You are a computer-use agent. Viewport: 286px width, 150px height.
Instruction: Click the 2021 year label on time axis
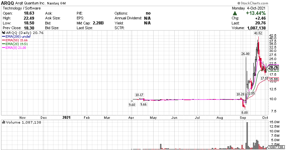point(66,117)
